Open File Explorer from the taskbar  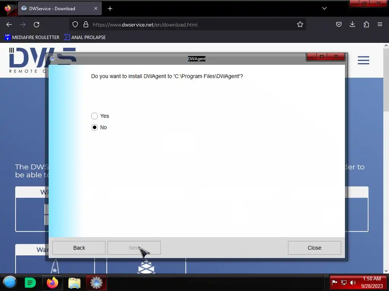pyautogui.click(x=74, y=283)
